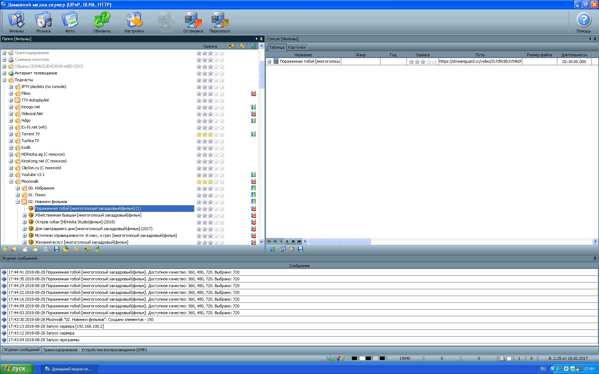The image size is (599, 374).
Task: Open Настройки settings from the toolbar
Action: tap(134, 22)
